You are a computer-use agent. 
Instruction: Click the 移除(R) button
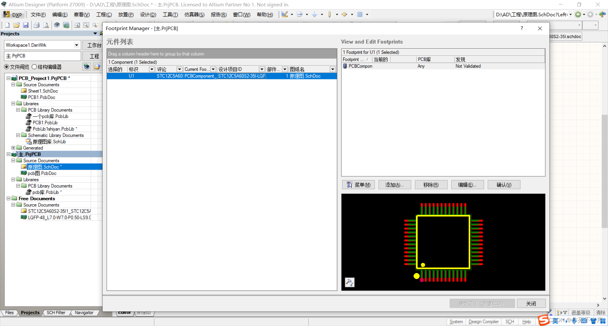pos(431,185)
